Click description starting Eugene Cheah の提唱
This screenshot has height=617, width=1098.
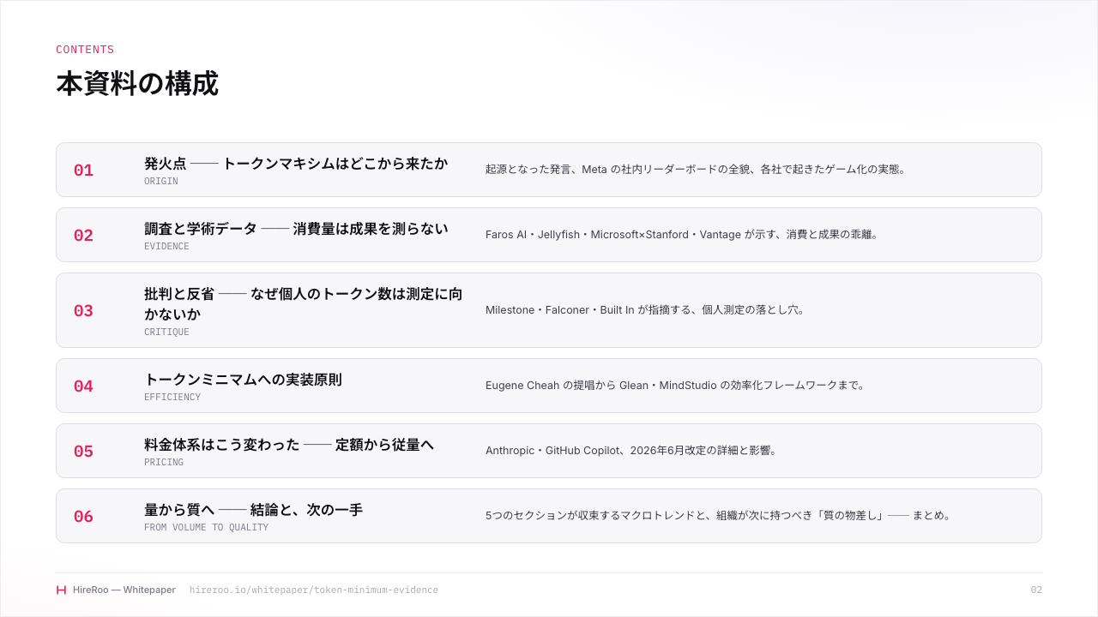point(678,386)
